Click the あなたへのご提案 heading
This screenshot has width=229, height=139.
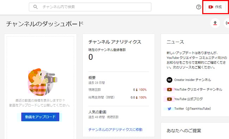(184, 131)
